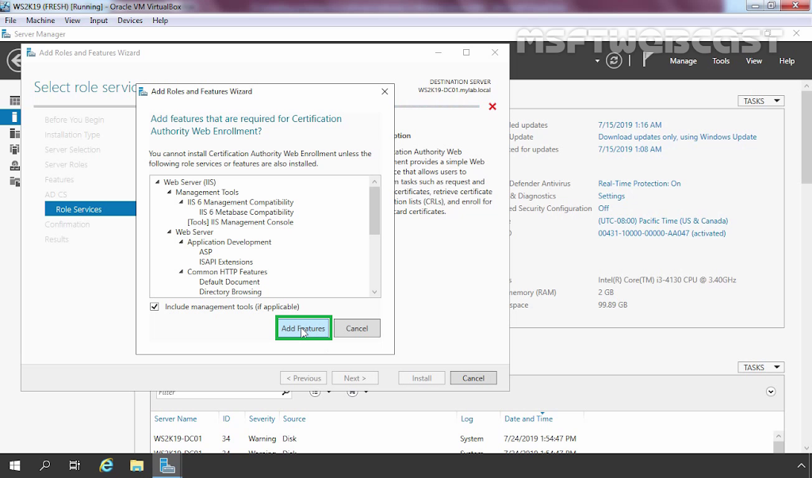Open Download updates only, using Windows Update link
This screenshot has height=478, width=812.
[677, 136]
